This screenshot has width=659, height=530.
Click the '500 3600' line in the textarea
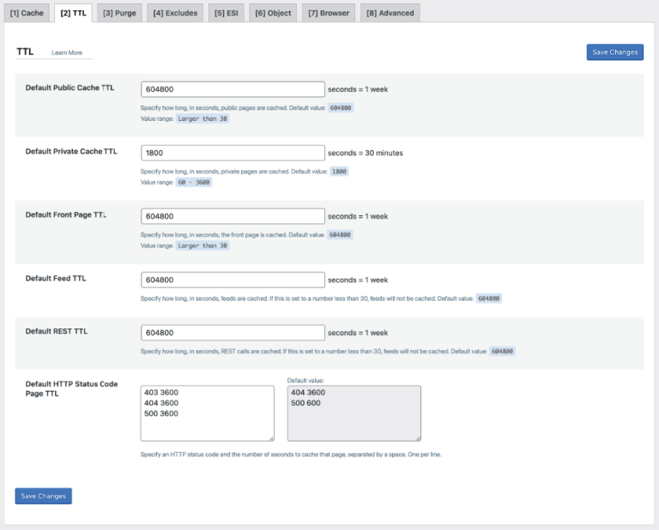pyautogui.click(x=161, y=413)
